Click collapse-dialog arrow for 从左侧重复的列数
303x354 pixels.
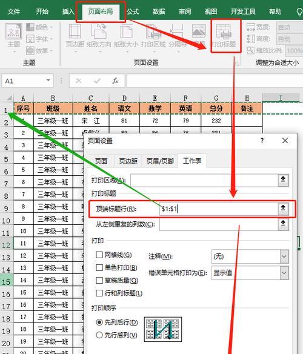pyautogui.click(x=283, y=224)
